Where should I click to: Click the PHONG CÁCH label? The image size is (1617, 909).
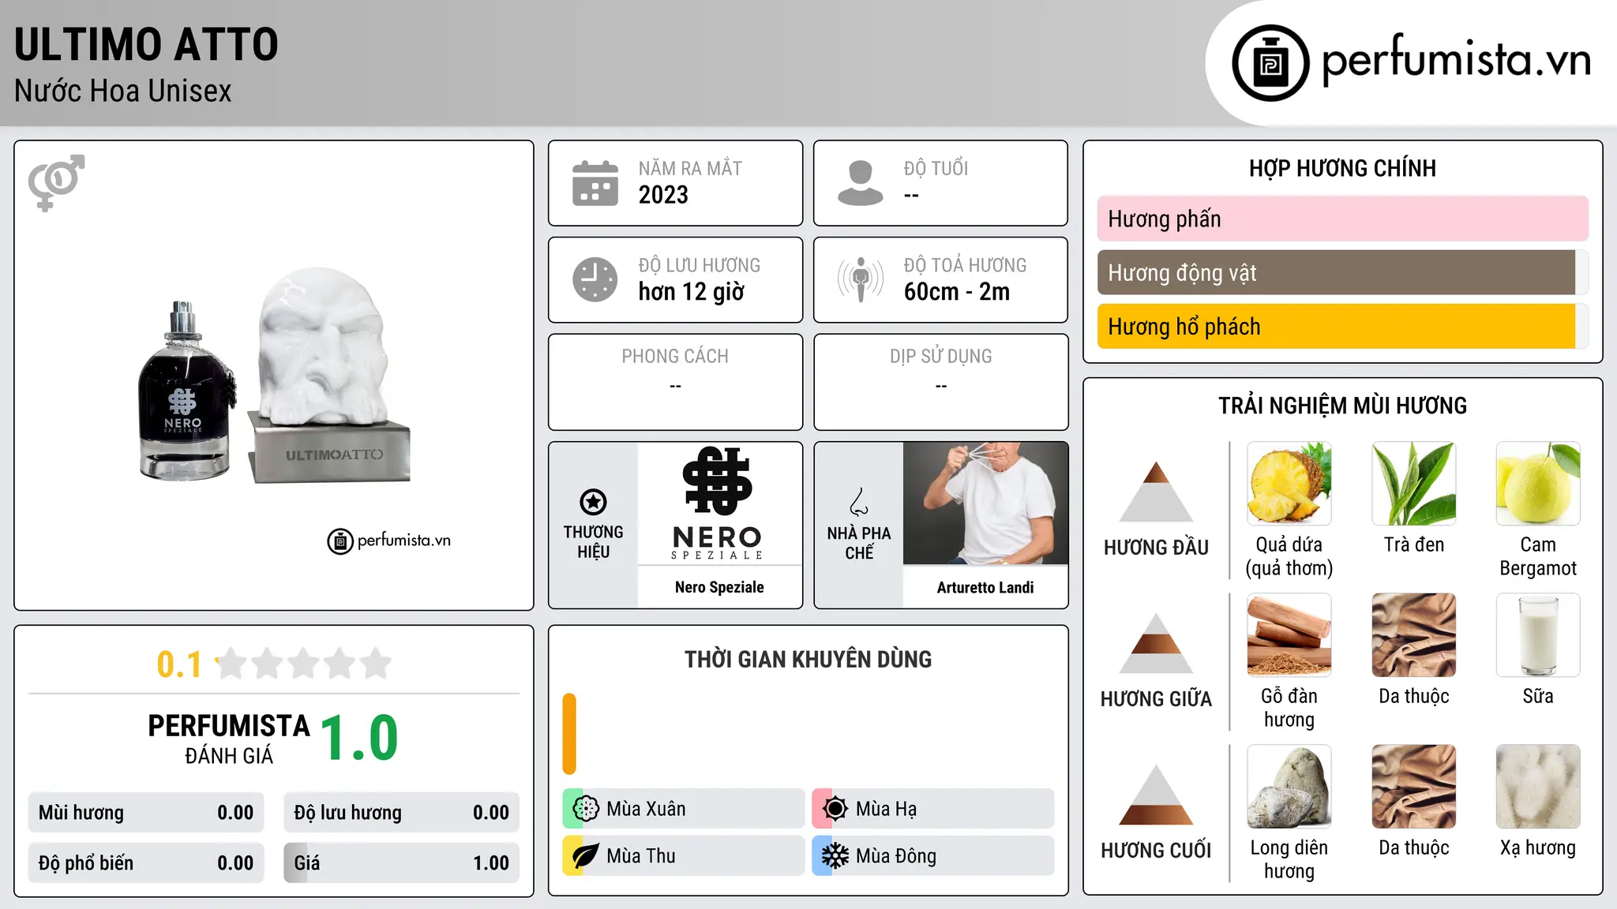point(675,357)
